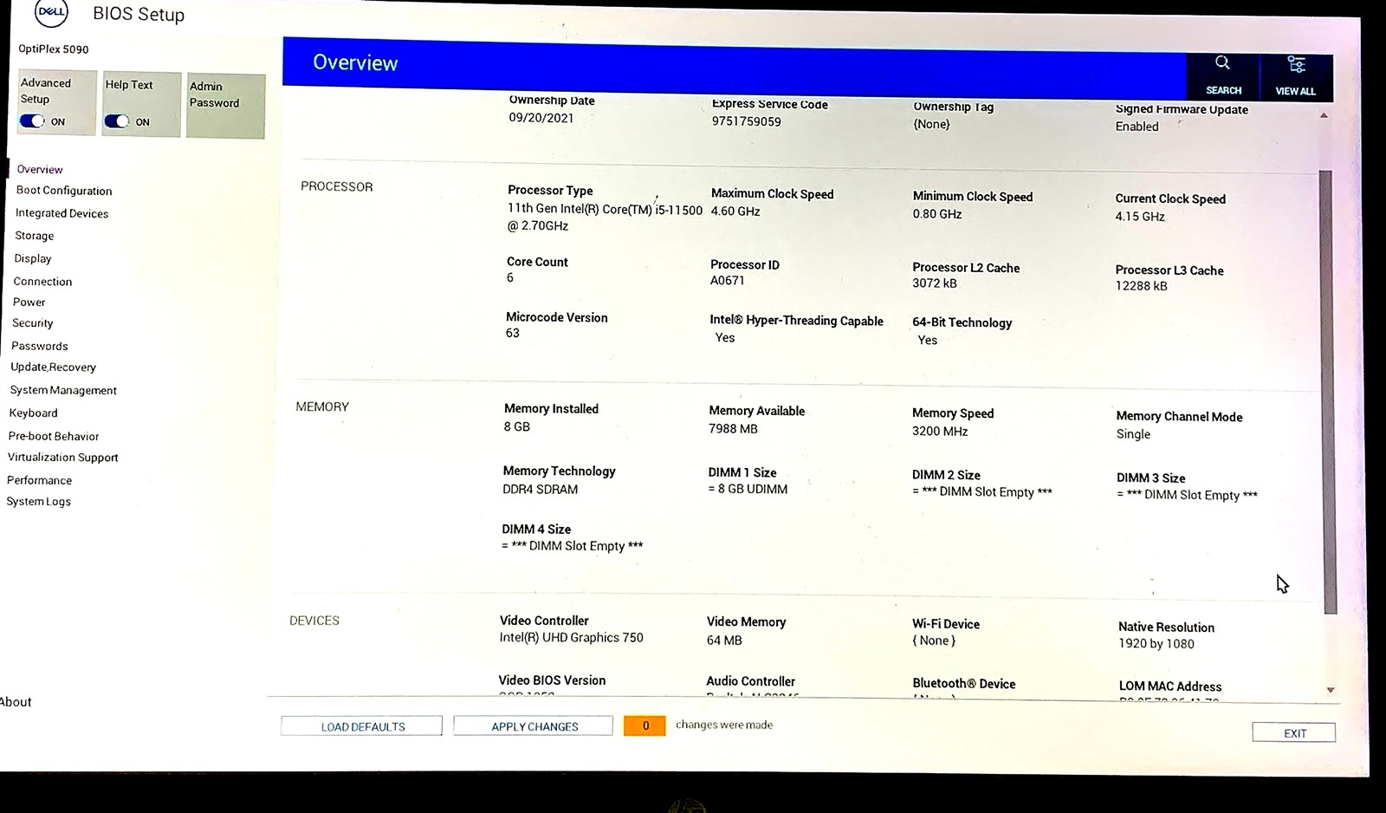The image size is (1386, 813).
Task: Open the Security settings section
Action: [x=33, y=323]
